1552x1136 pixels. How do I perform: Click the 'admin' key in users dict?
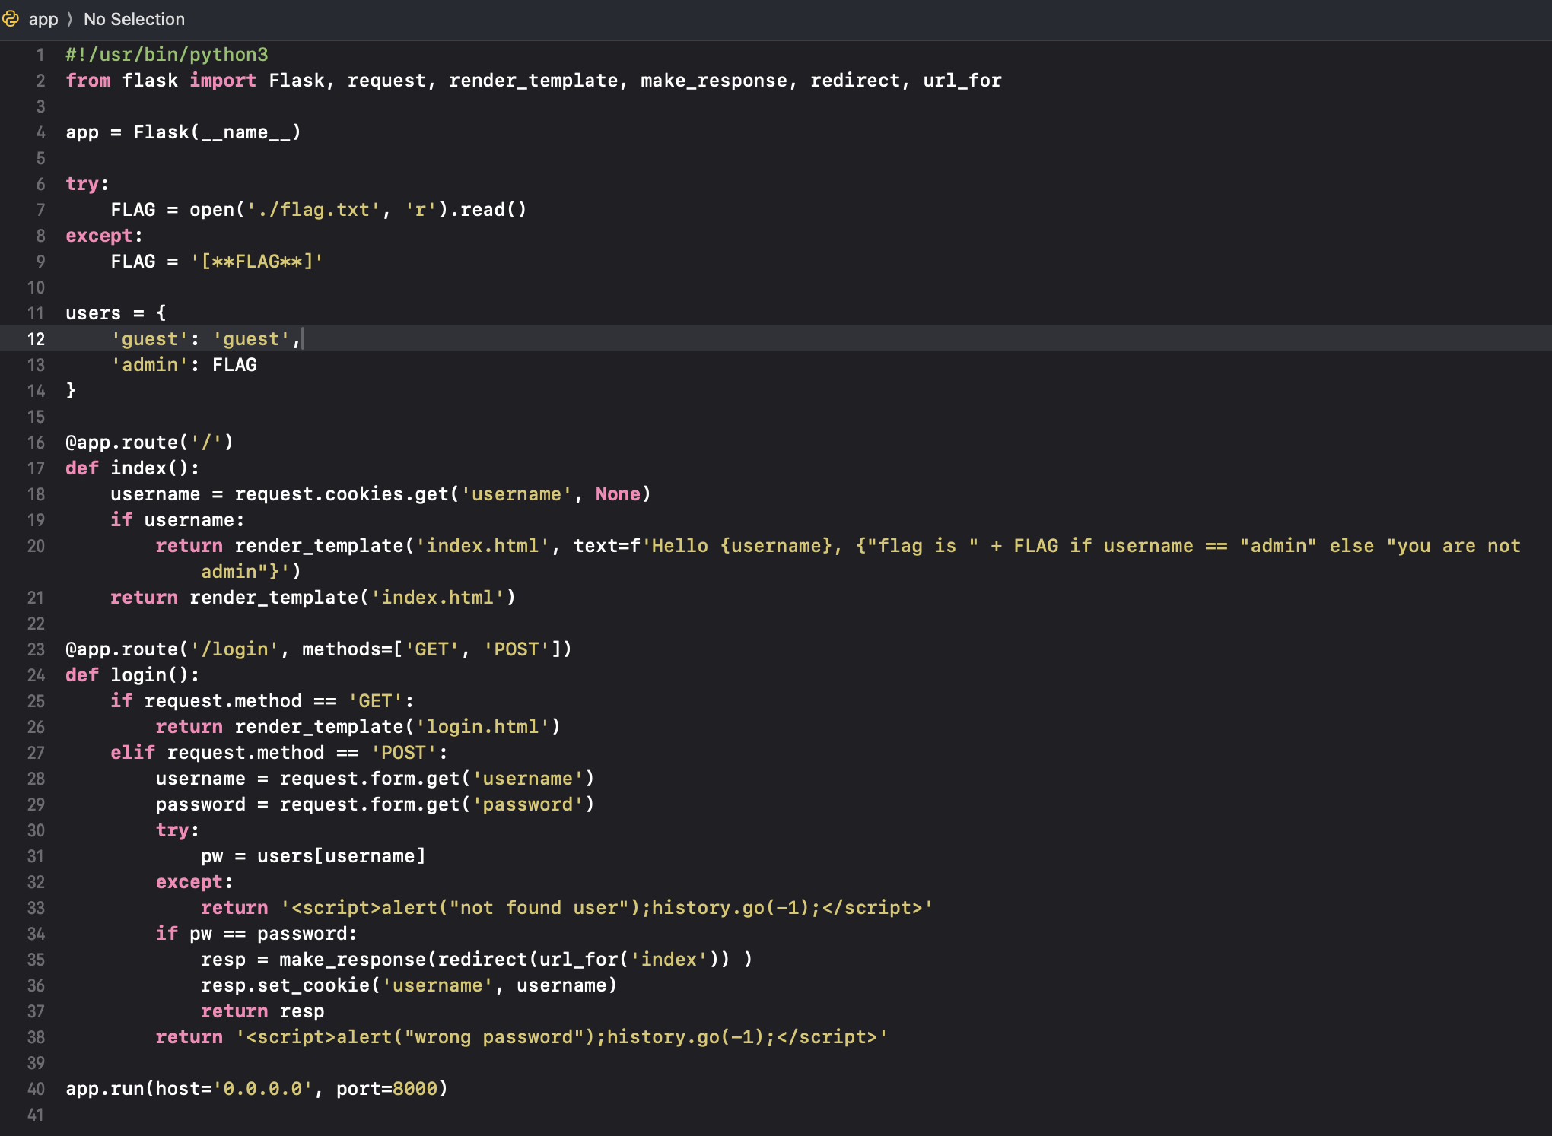pyautogui.click(x=150, y=365)
